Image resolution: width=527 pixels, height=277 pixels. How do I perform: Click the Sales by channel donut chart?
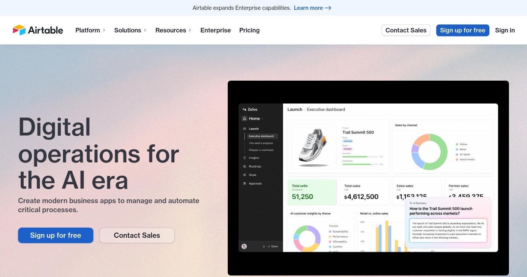(x=430, y=152)
